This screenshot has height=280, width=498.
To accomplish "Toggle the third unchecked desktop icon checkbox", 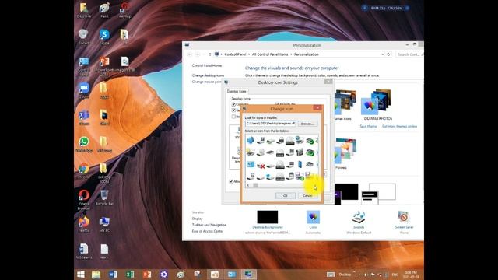I will click(233, 117).
